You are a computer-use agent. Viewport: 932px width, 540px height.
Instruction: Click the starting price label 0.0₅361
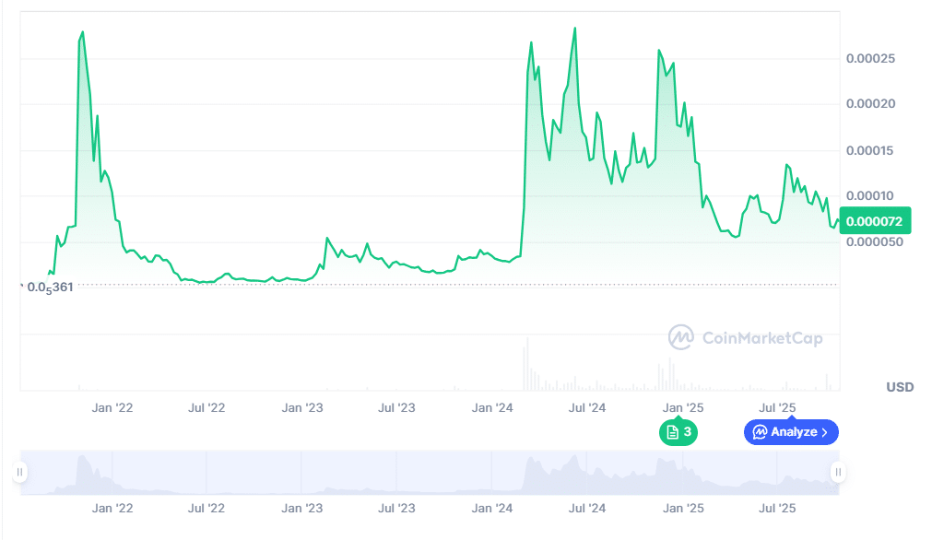49,287
